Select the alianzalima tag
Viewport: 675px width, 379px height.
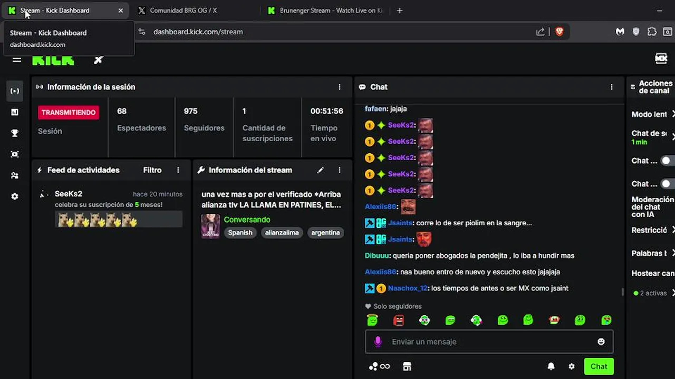[282, 233]
